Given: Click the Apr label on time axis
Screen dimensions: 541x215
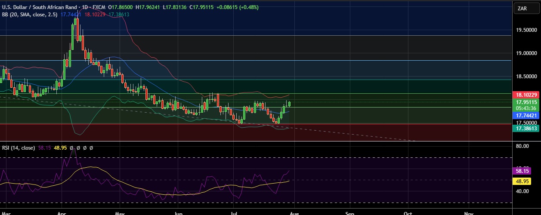Looking at the screenshot, I should point(61,212).
